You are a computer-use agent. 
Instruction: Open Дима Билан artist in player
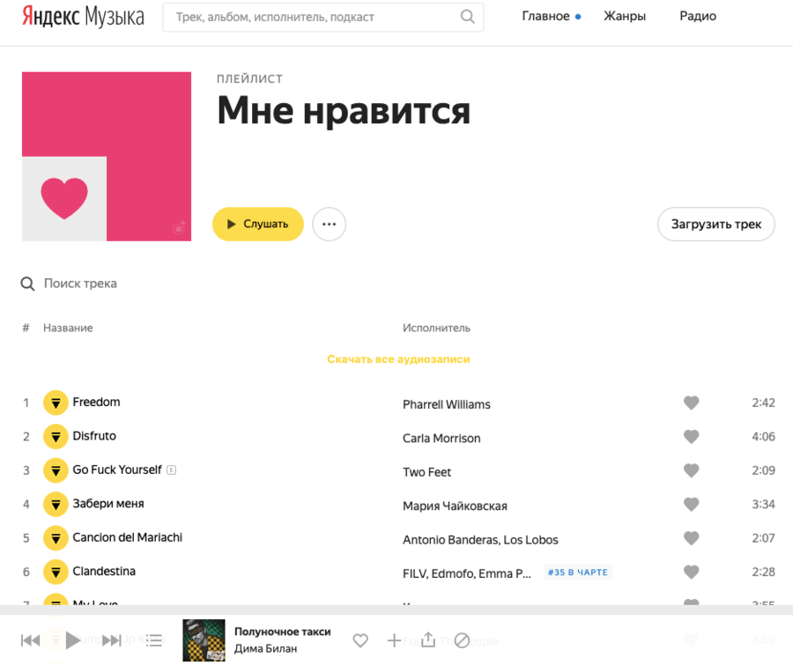[x=265, y=649]
